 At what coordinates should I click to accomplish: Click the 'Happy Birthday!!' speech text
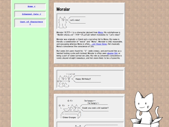pos(83,79)
